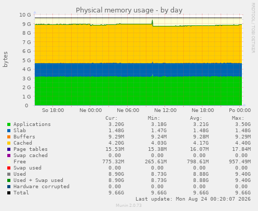Click the Page tables legend label

point(31,149)
